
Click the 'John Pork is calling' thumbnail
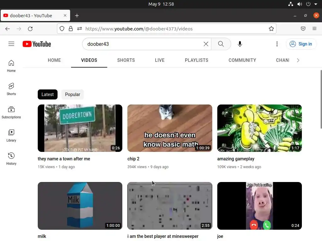click(259, 206)
